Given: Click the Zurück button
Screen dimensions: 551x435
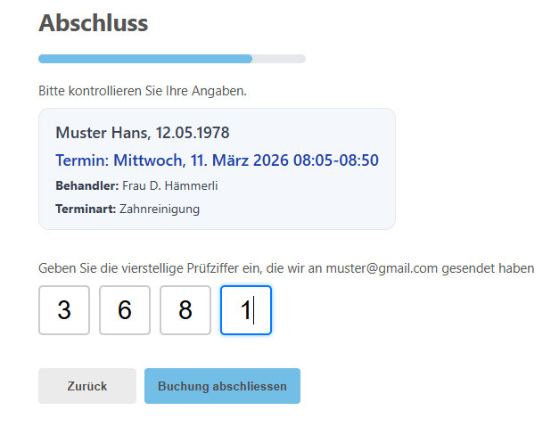Looking at the screenshot, I should coord(86,386).
